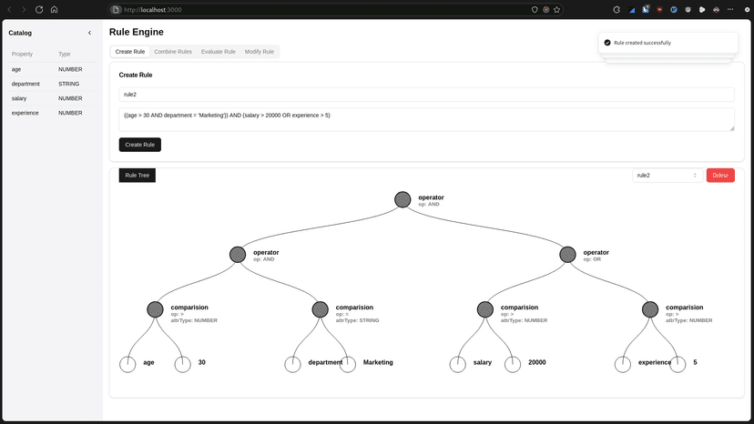
Task: Select the department property row
Action: (x=53, y=84)
